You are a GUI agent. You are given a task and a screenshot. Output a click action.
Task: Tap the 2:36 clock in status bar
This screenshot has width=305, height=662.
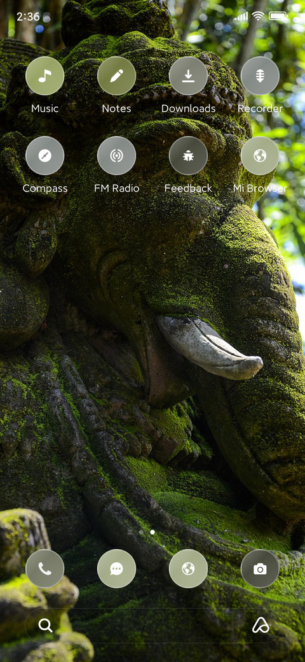[28, 17]
